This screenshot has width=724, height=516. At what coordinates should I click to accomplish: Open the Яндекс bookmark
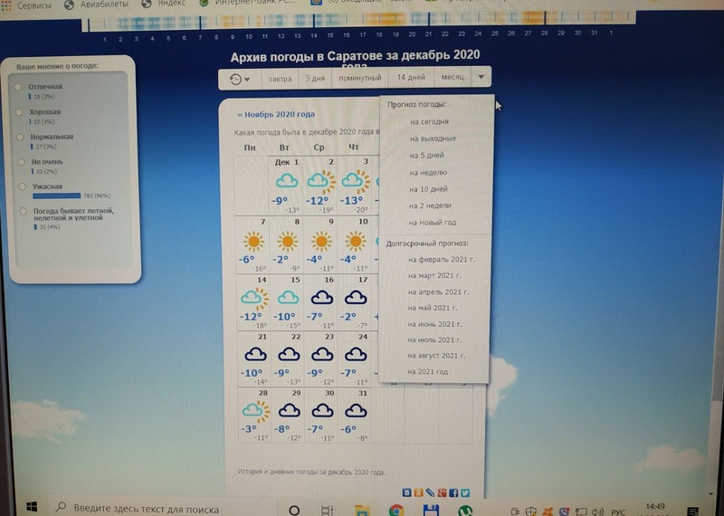pos(164,4)
